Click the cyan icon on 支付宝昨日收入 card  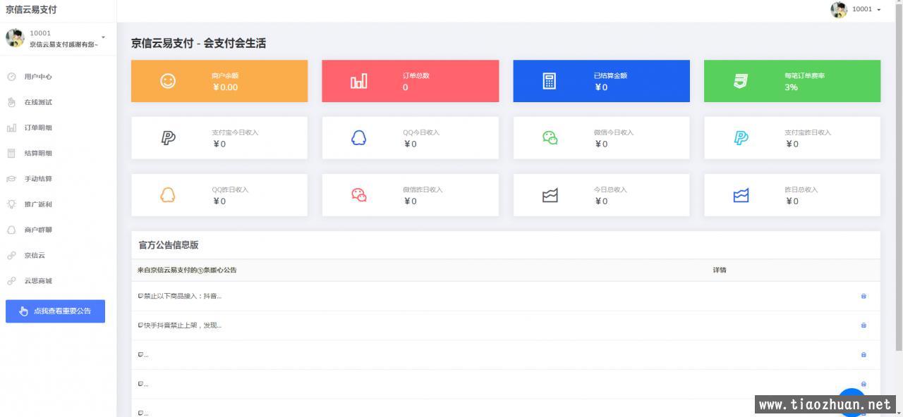coord(741,138)
